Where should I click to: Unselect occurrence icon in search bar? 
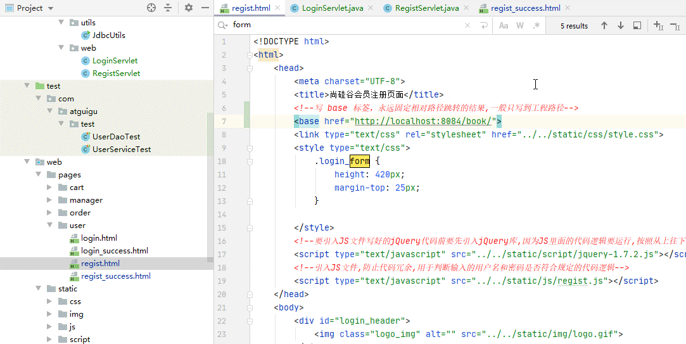click(675, 25)
